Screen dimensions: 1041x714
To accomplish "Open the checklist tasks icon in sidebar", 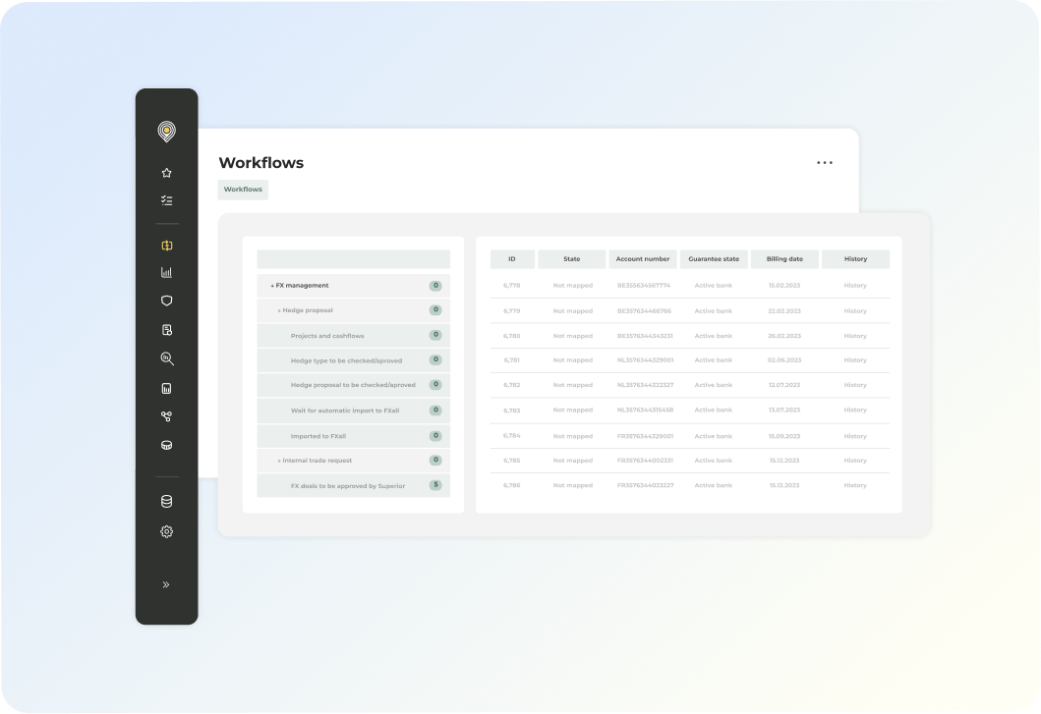I will click(167, 200).
